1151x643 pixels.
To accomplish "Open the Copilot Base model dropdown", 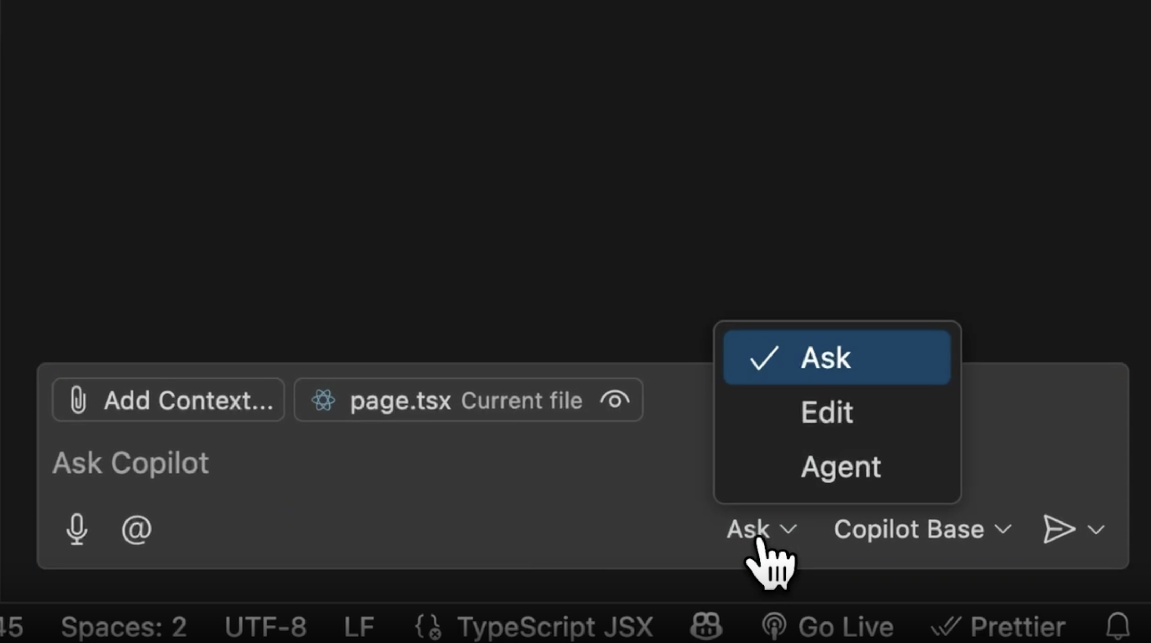I will pos(923,529).
